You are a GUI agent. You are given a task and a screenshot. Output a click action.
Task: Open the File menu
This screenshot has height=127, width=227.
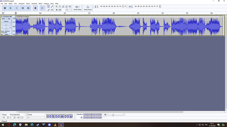click(2, 4)
